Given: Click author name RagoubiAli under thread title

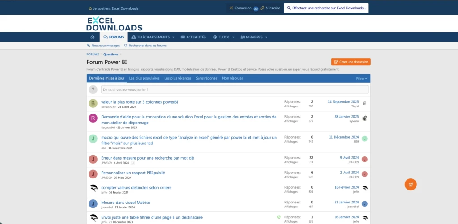Looking at the screenshot, I should (x=108, y=127).
